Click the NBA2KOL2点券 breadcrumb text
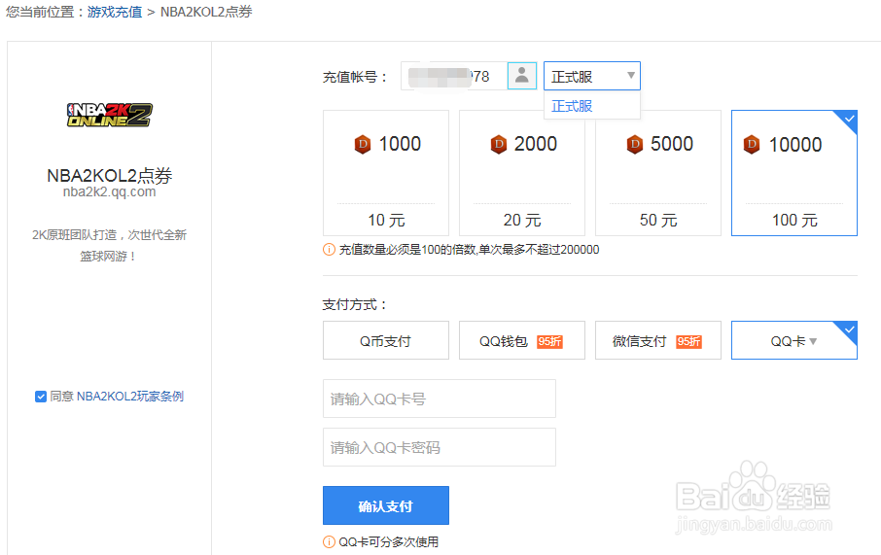The height and width of the screenshot is (555, 881). coord(206,12)
